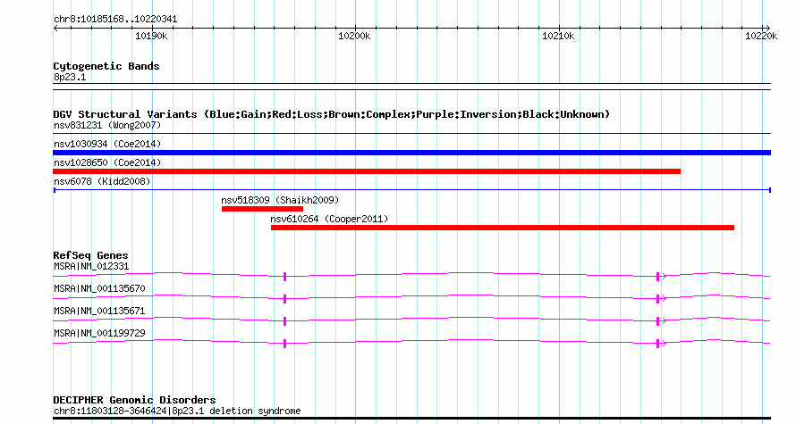Viewport: 796px width, 424px height.
Task: Click the 10200k ruler tick label
Action: pyautogui.click(x=354, y=36)
